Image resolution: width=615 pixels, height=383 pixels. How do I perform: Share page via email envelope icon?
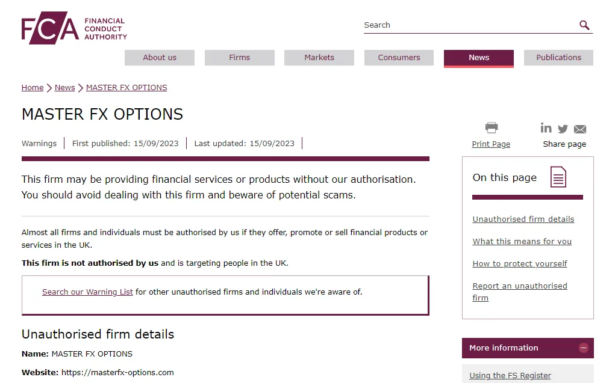pyautogui.click(x=579, y=129)
